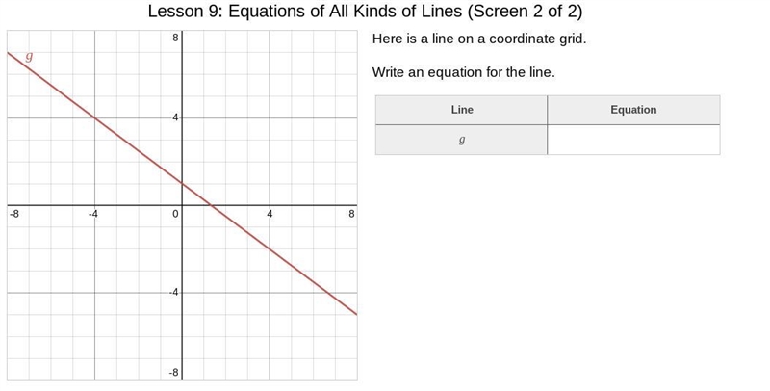The image size is (770, 391).
Task: Click the line's y-intercept point on the y-axis
Action: [x=182, y=183]
